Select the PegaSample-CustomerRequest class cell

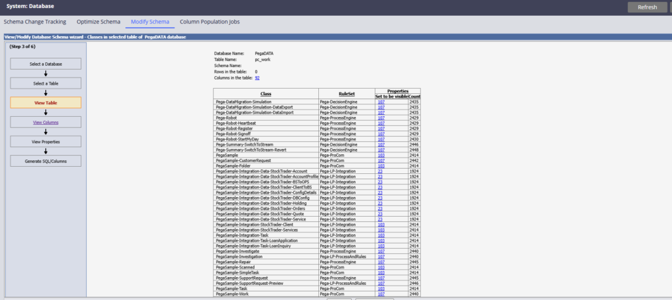(266, 160)
